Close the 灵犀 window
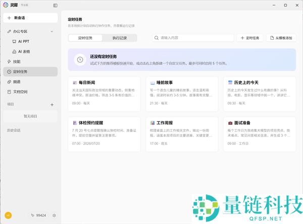 point(297,5)
